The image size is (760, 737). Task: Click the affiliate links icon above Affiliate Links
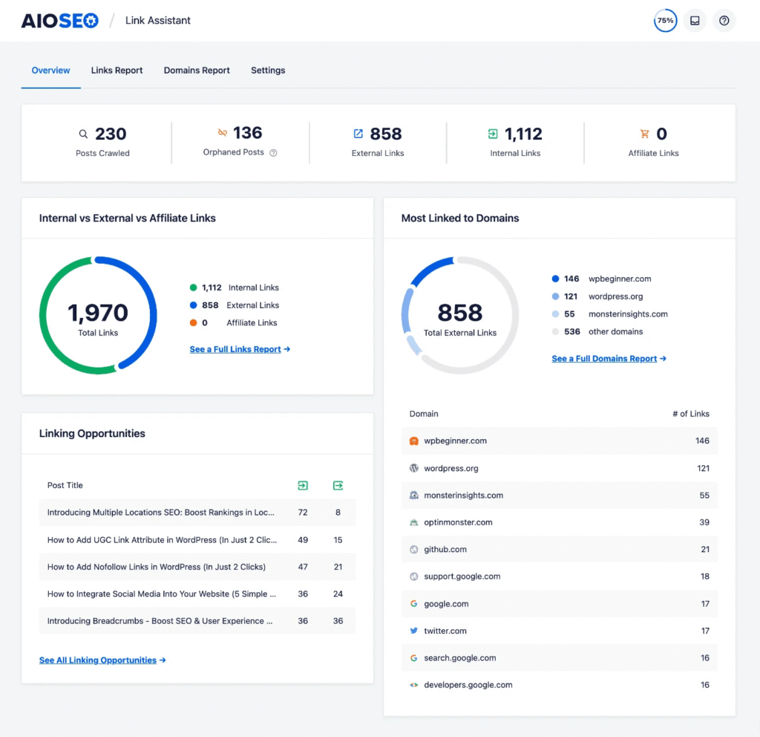point(644,134)
